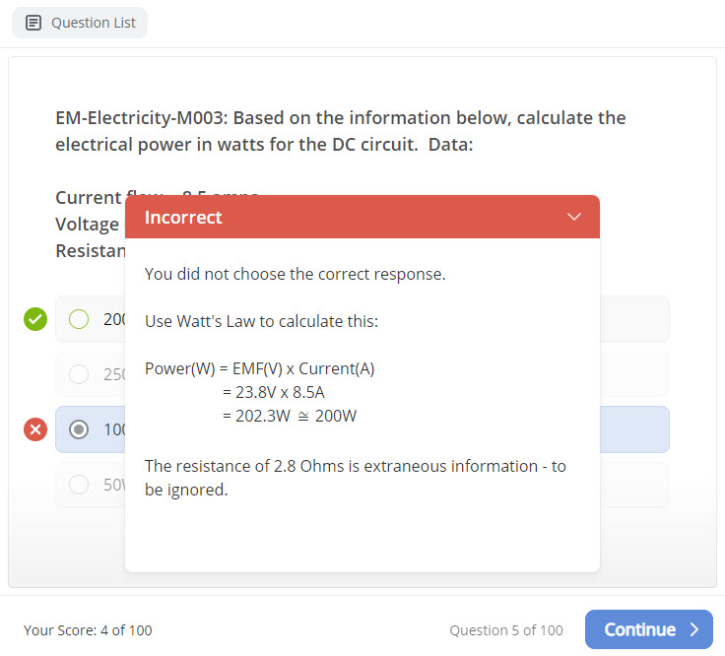Select the fourth answer radio button
Viewport: 725px width, 656px height.
(79, 485)
